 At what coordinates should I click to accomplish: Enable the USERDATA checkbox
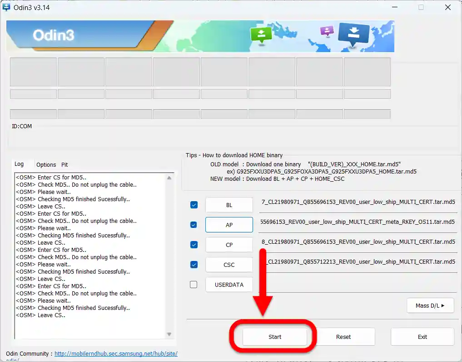point(194,285)
